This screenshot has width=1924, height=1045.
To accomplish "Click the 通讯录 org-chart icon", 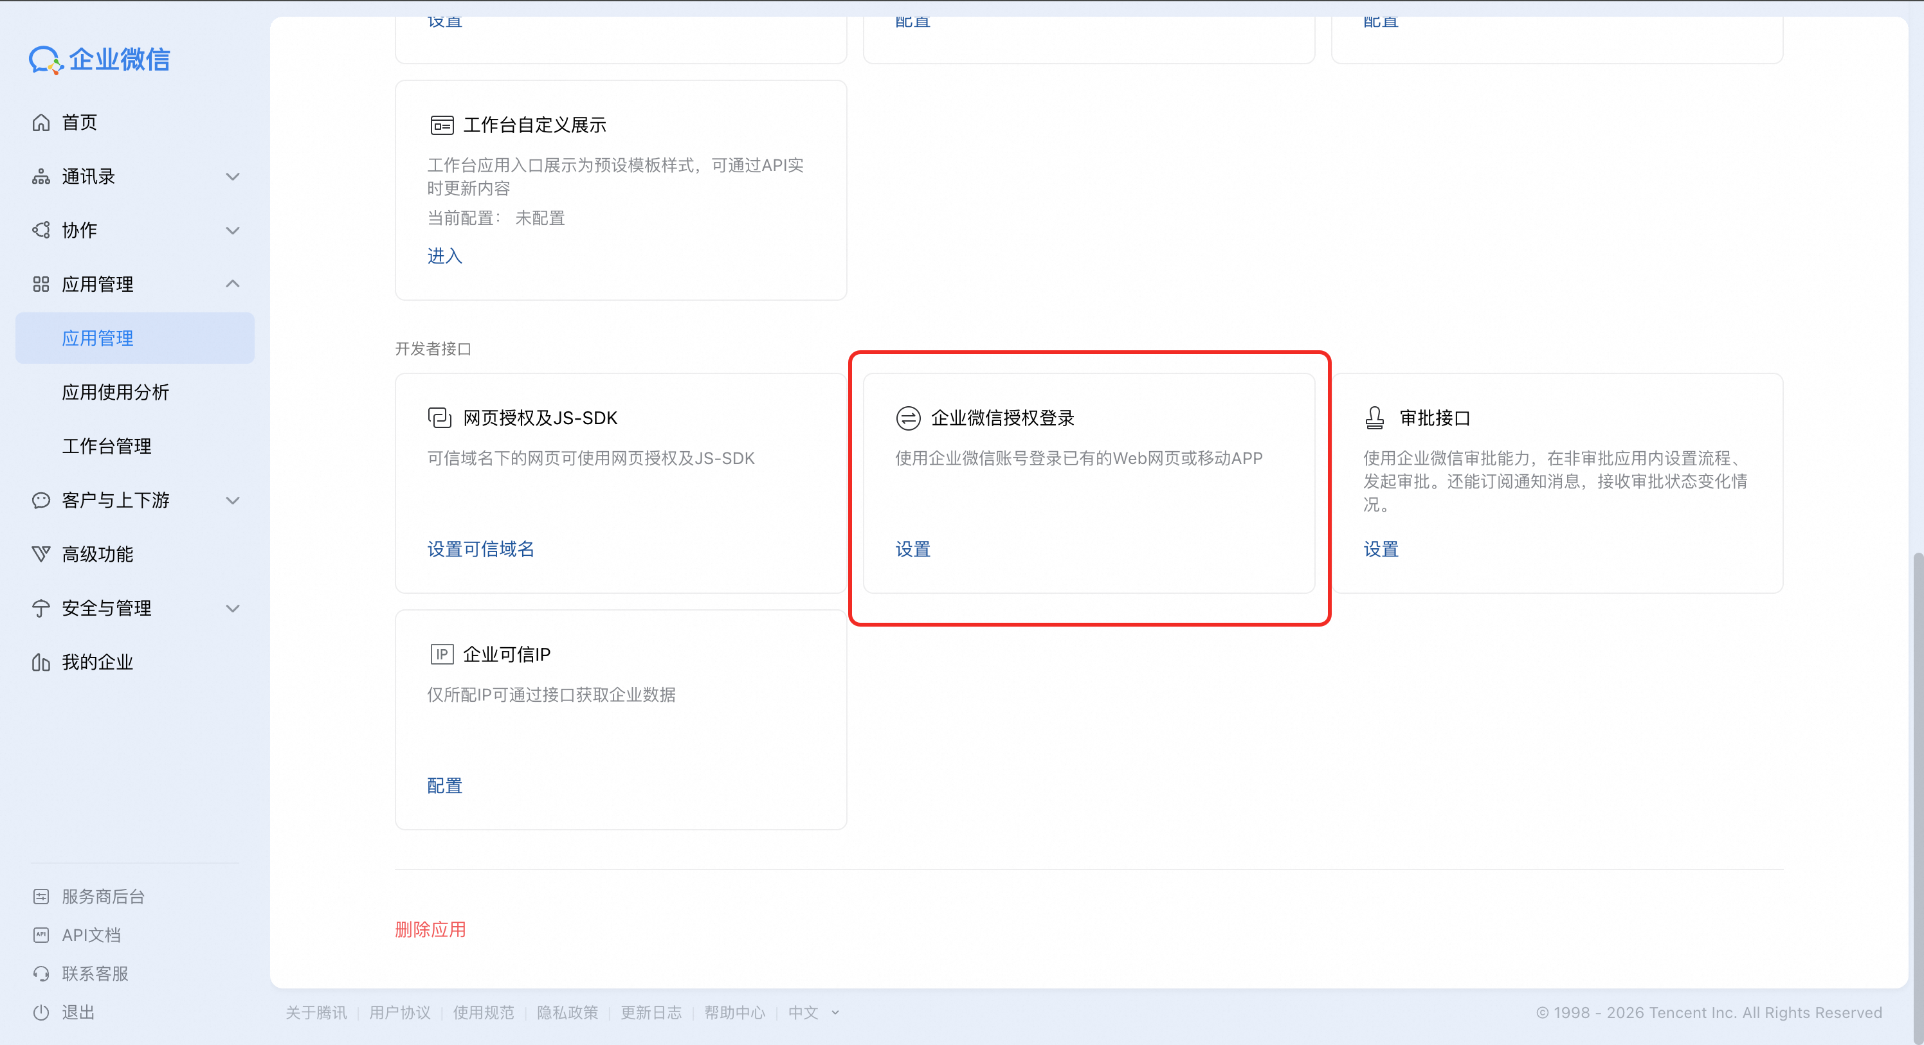I will (x=41, y=177).
